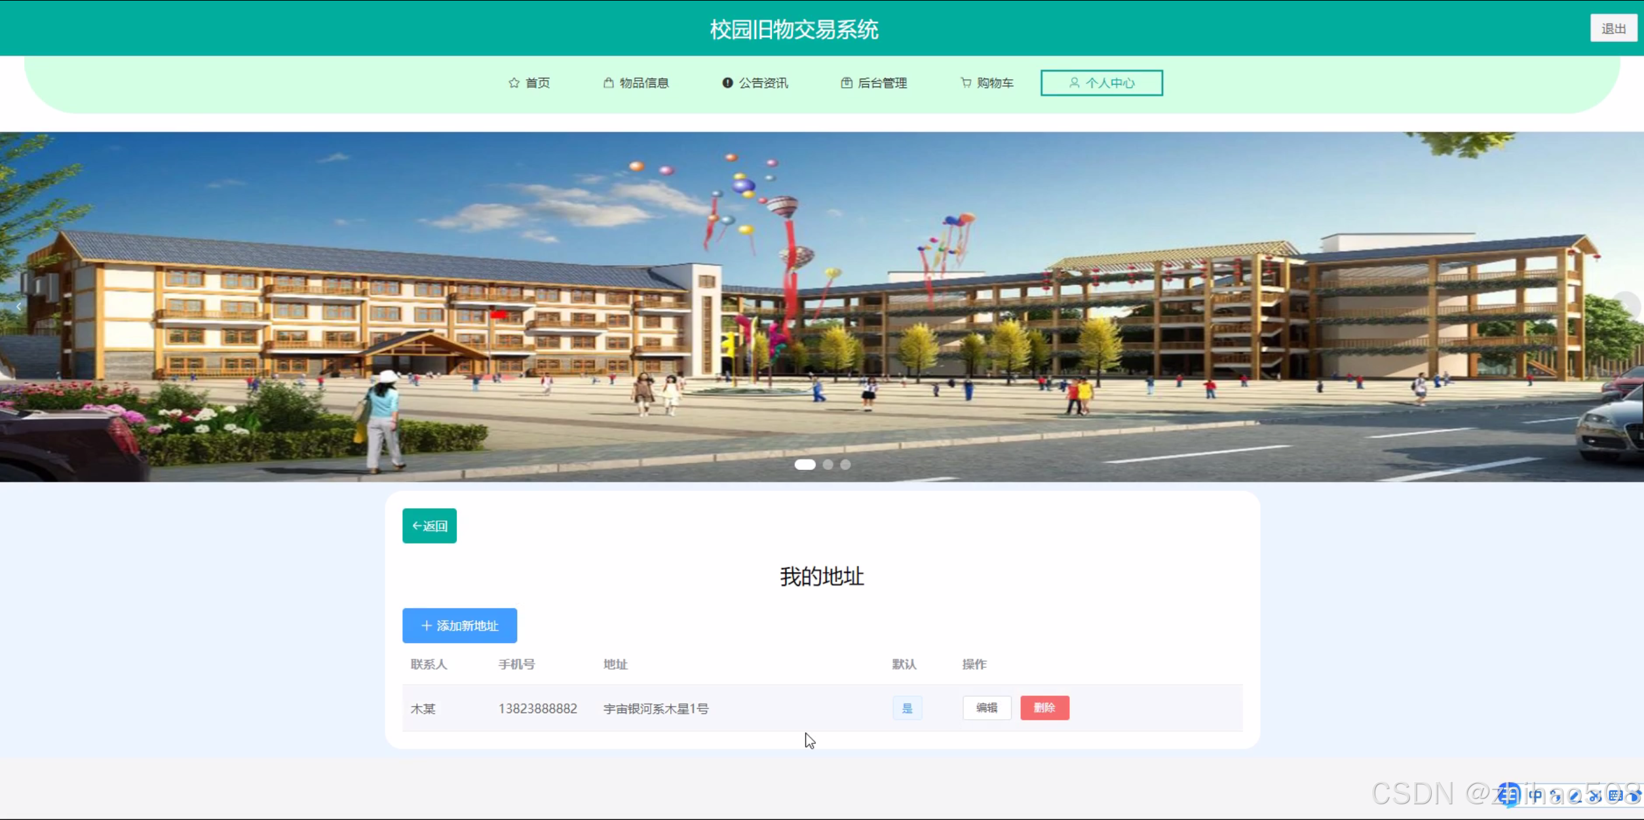Jump to the second carousel dot
The image size is (1644, 820).
tap(828, 464)
